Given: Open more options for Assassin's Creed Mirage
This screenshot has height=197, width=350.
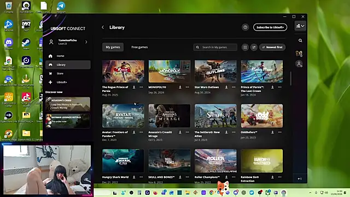Looking at the screenshot, I should pos(187,132).
